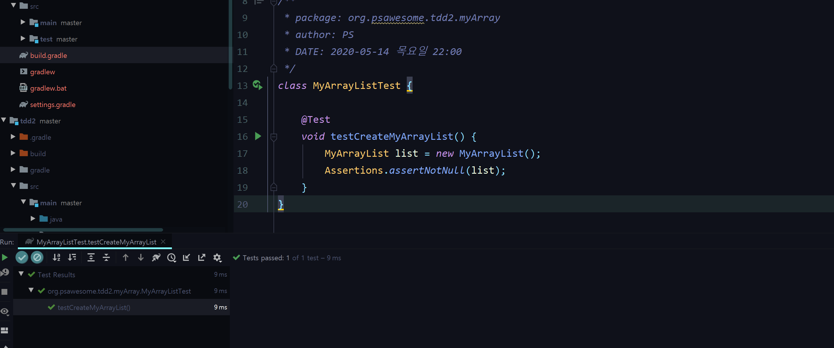Expand all test result nodes
Screen dimensions: 834x348
coord(91,257)
